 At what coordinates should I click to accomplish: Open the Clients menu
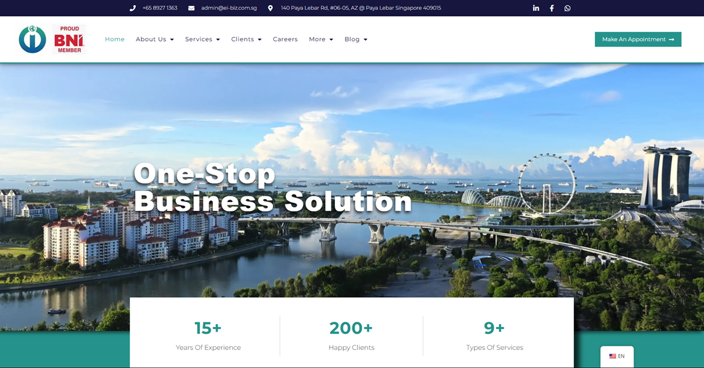[x=246, y=39]
